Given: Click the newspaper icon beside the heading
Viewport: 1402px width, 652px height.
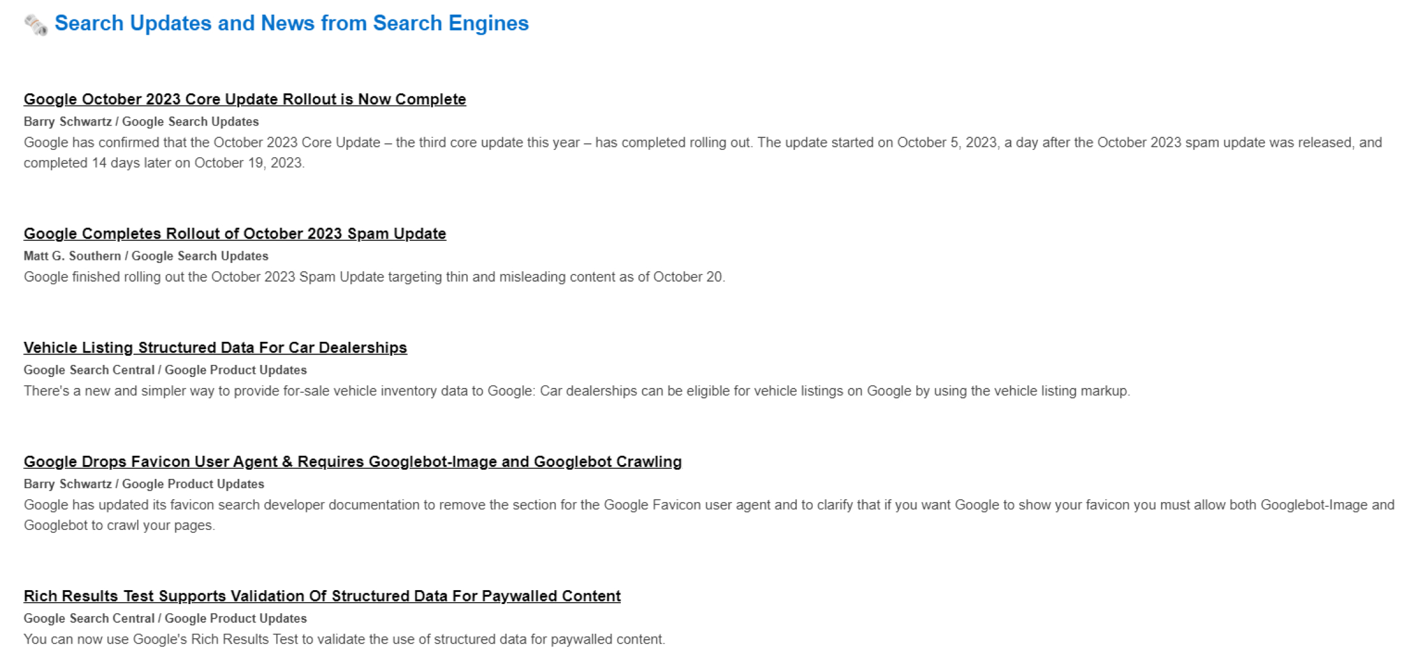Looking at the screenshot, I should pyautogui.click(x=36, y=25).
